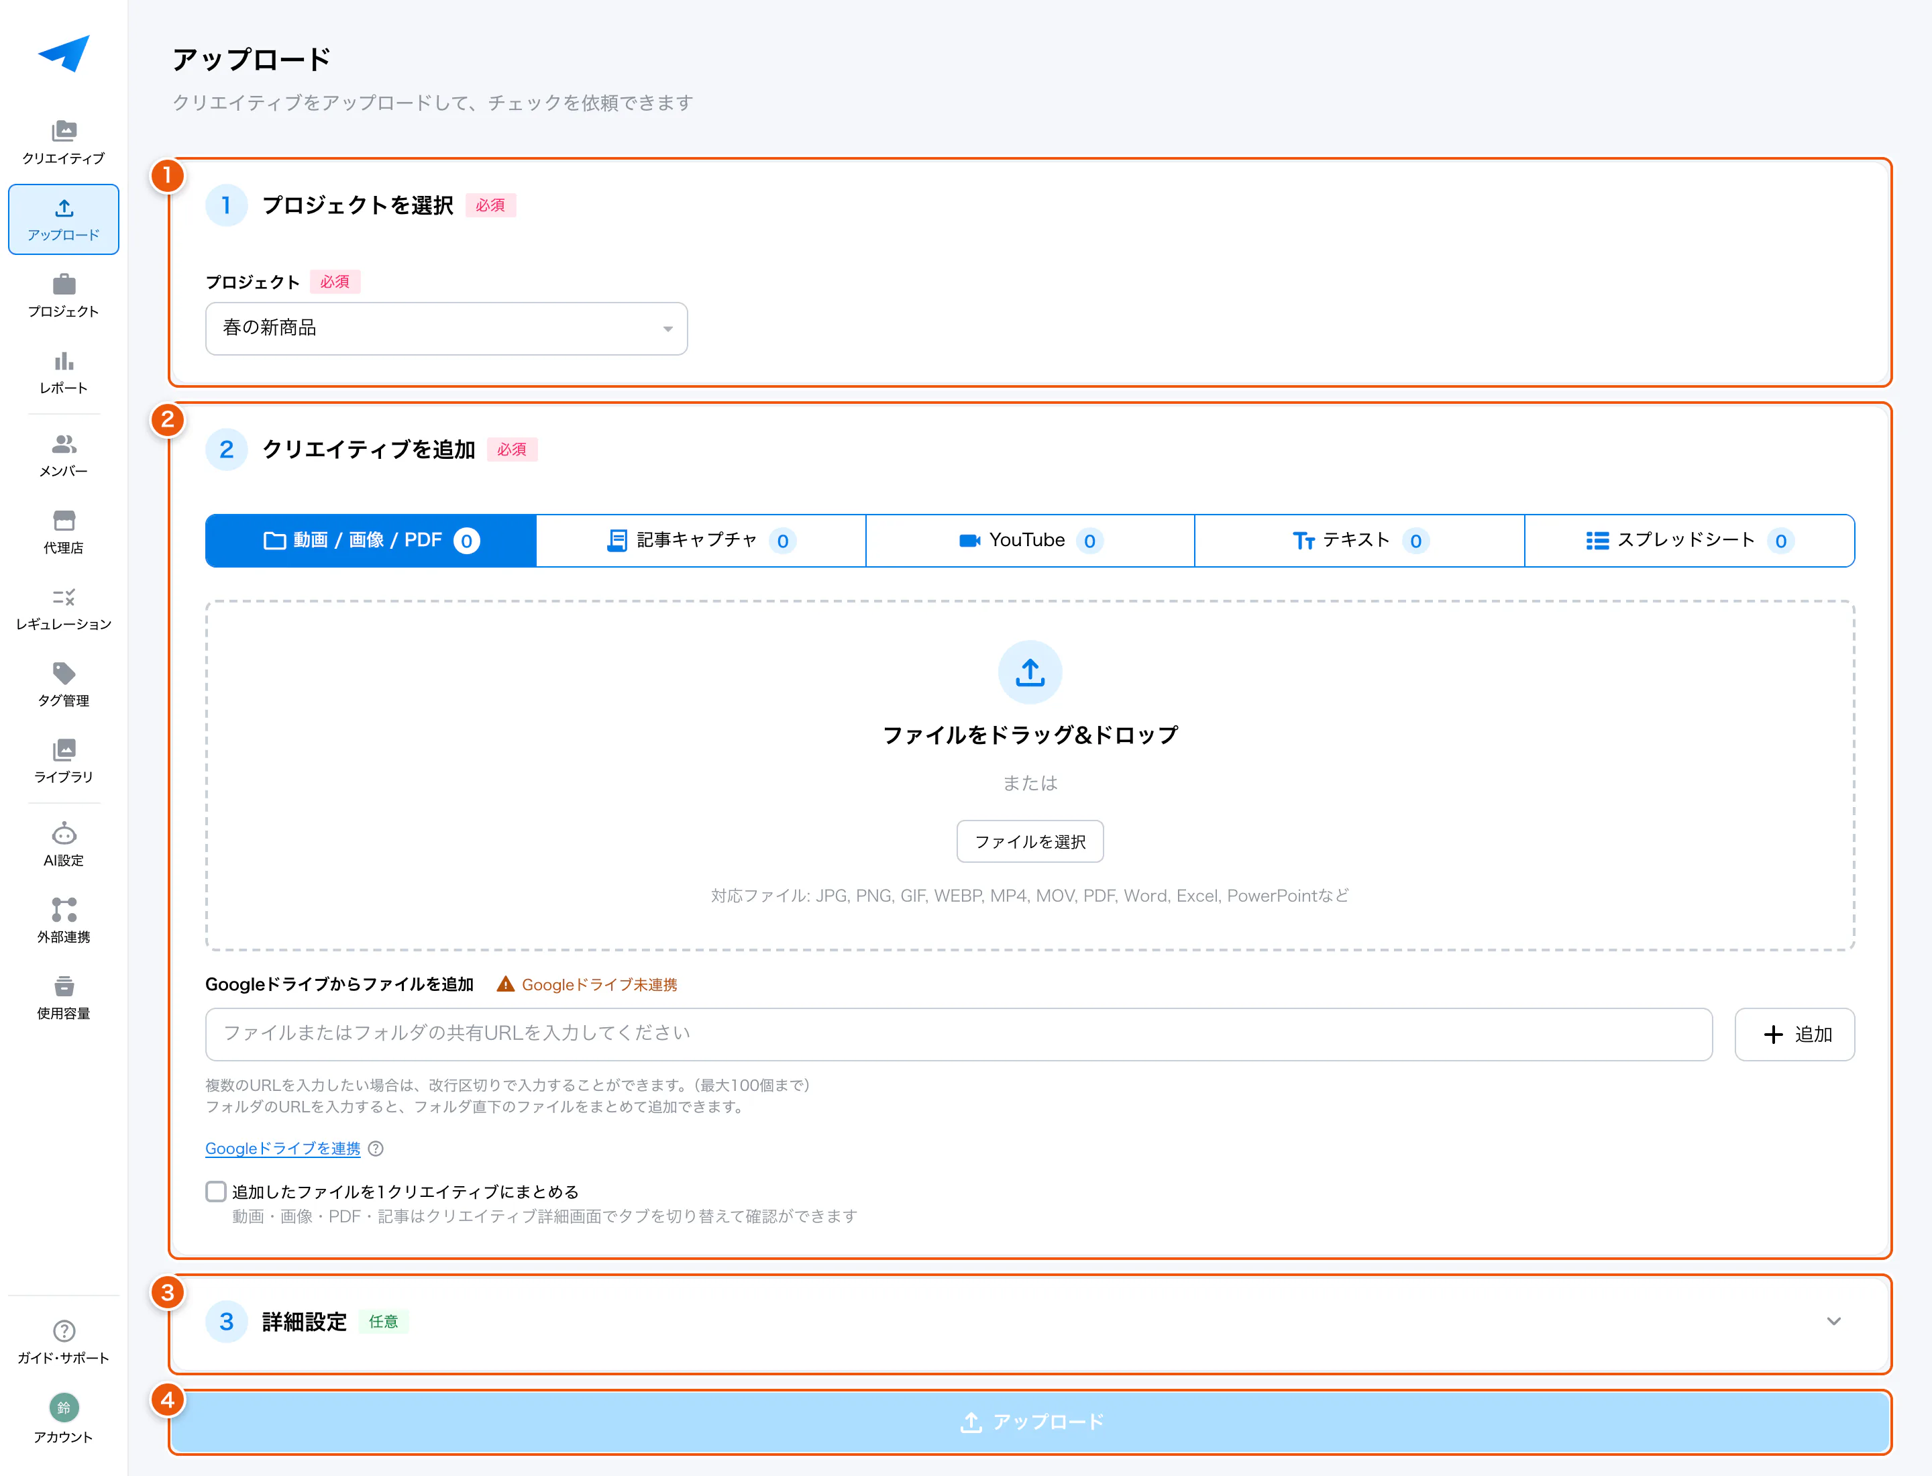Open the プロジェクト dropdown showing 春の新商品
This screenshot has width=1932, height=1476.
[446, 329]
